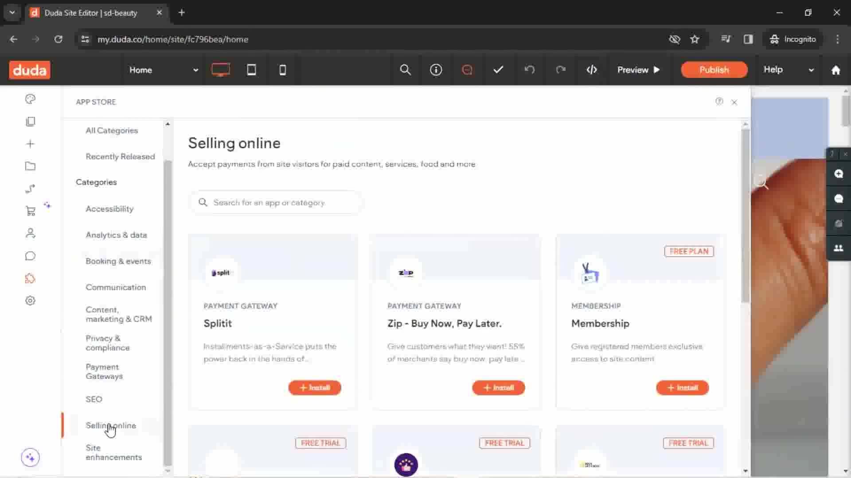Viewport: 851px width, 478px height.
Task: Open the Membership person icon in sidebar
Action: coord(30,233)
